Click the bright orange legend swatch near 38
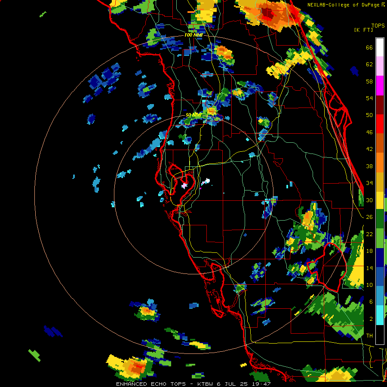 click(x=380, y=163)
